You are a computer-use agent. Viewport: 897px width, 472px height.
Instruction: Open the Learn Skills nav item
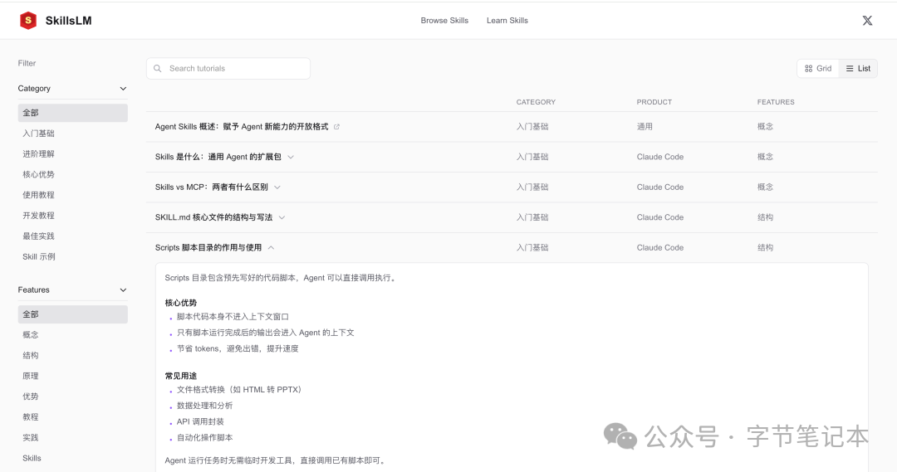[507, 21]
